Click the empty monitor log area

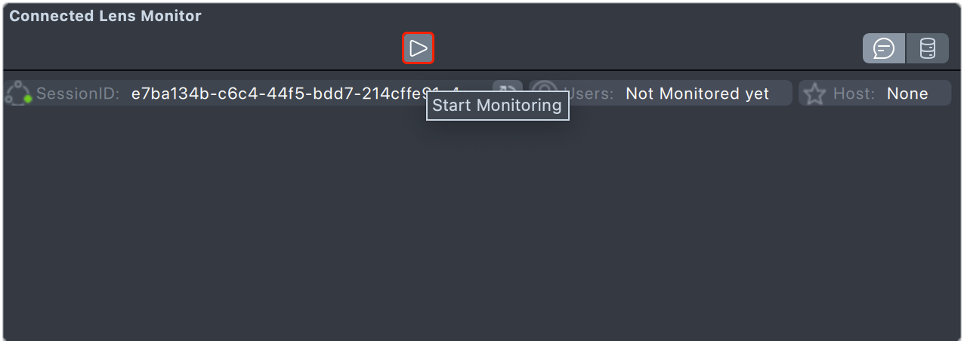pyautogui.click(x=482, y=226)
